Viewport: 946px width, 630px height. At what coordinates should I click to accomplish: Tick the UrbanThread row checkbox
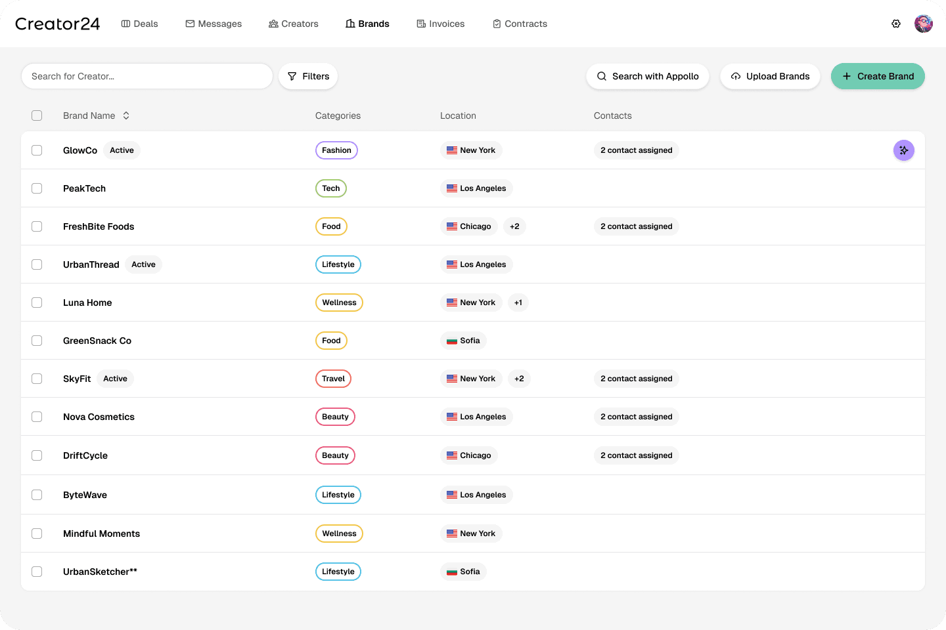click(x=37, y=264)
